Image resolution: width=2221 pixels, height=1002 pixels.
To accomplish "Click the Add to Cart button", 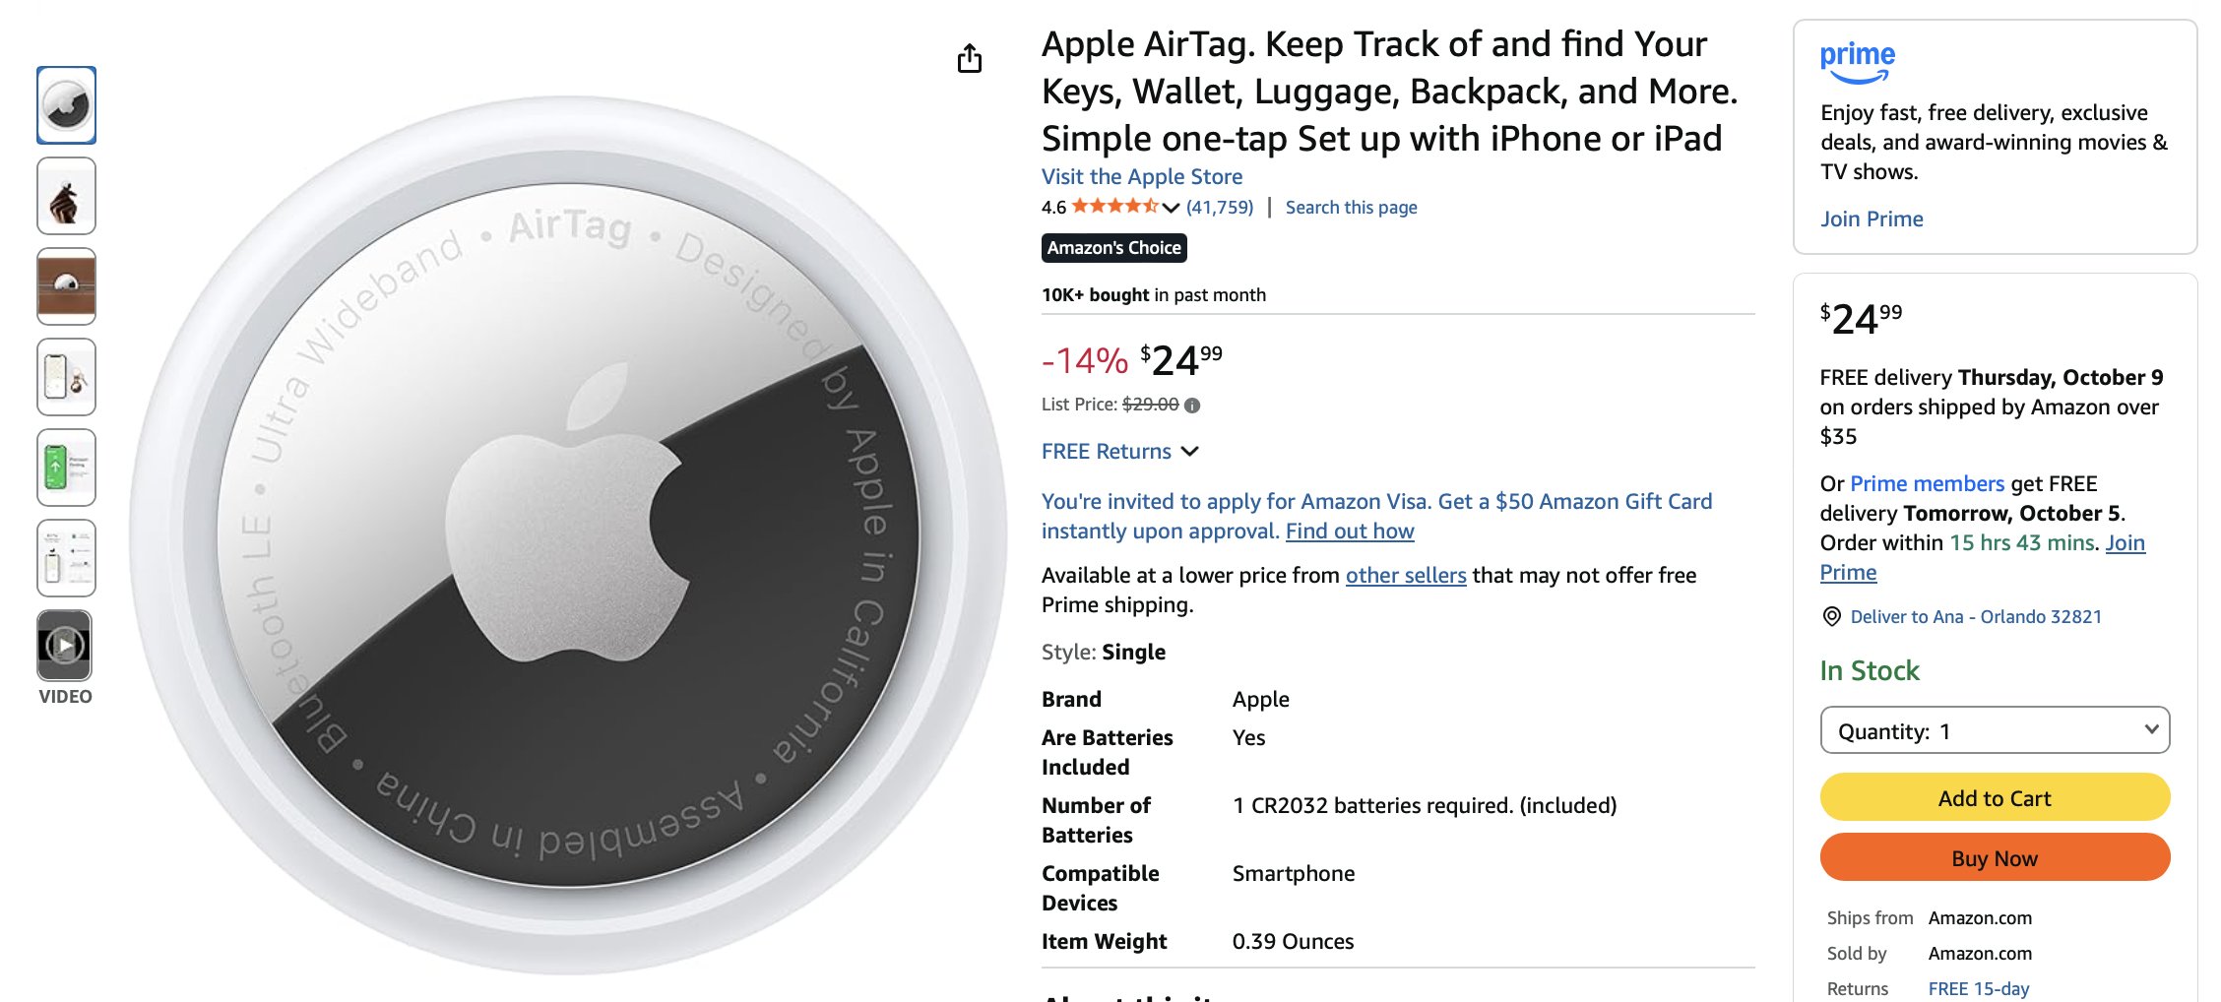I will coord(1995,797).
